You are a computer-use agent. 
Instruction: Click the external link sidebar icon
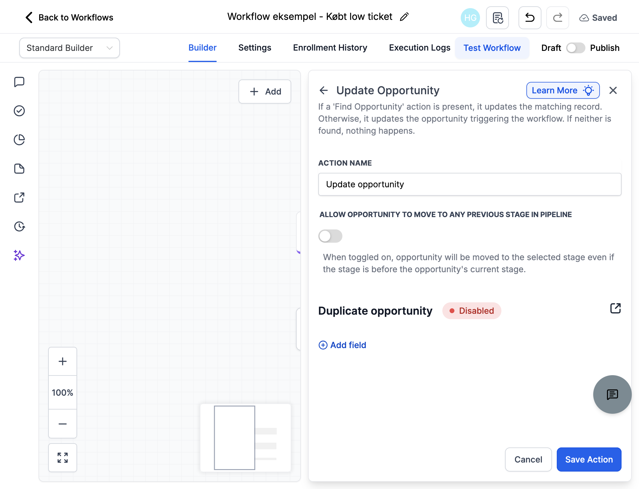[x=19, y=198]
